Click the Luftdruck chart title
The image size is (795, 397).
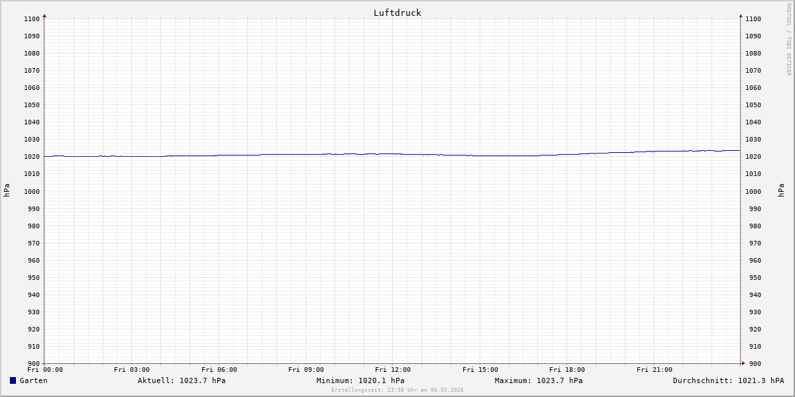tap(397, 13)
